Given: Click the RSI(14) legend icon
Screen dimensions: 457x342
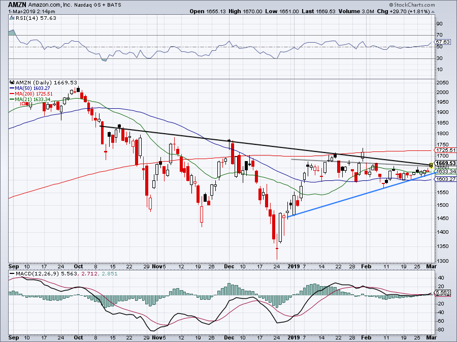Looking at the screenshot, I should (12, 18).
